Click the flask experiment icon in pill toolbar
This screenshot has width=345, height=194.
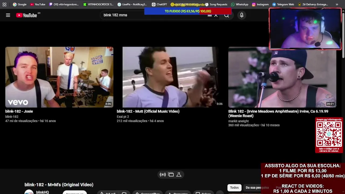pyautogui.click(x=179, y=175)
